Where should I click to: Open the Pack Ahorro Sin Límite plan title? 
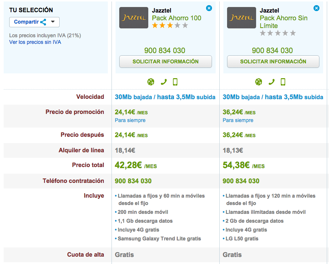[283, 22]
